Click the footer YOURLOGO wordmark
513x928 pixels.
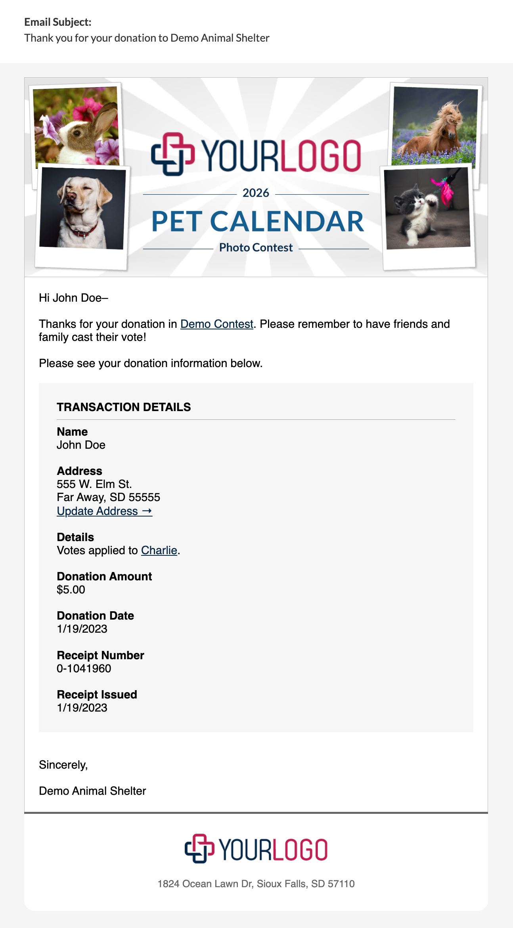pyautogui.click(x=273, y=850)
